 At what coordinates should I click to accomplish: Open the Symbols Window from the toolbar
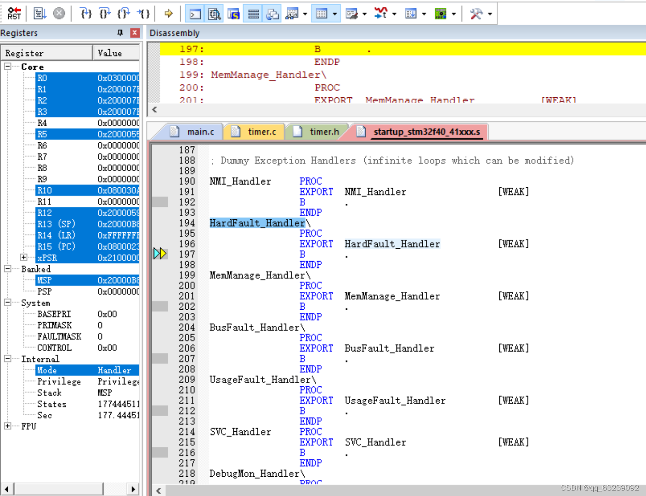(x=233, y=14)
